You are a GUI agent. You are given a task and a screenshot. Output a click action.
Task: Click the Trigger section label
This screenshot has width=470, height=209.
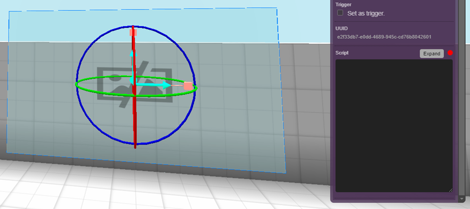pyautogui.click(x=344, y=4)
